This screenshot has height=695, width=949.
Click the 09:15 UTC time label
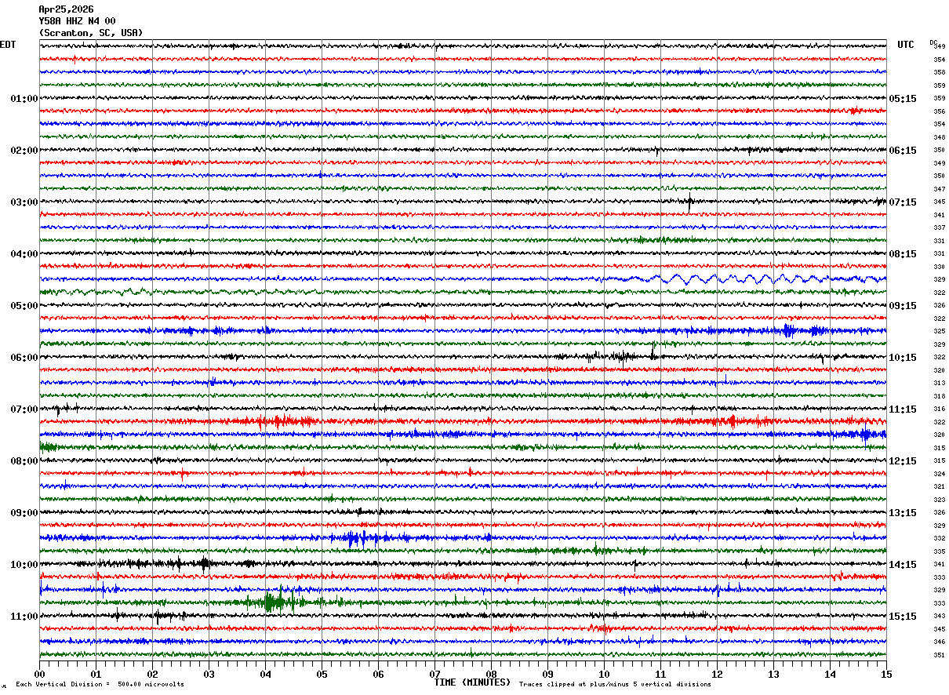[x=903, y=306]
